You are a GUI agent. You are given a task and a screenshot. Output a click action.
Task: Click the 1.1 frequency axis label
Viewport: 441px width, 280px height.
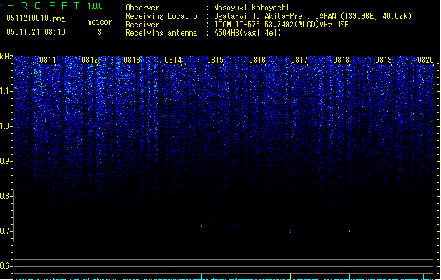point(5,91)
